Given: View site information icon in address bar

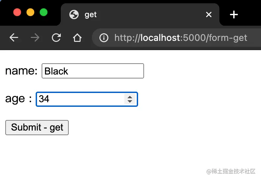Looking at the screenshot, I should [104, 38].
